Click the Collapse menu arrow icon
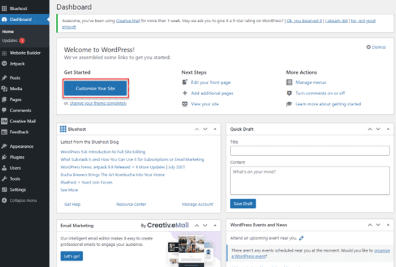Screen dimensions: 396x267 (x=4, y=200)
